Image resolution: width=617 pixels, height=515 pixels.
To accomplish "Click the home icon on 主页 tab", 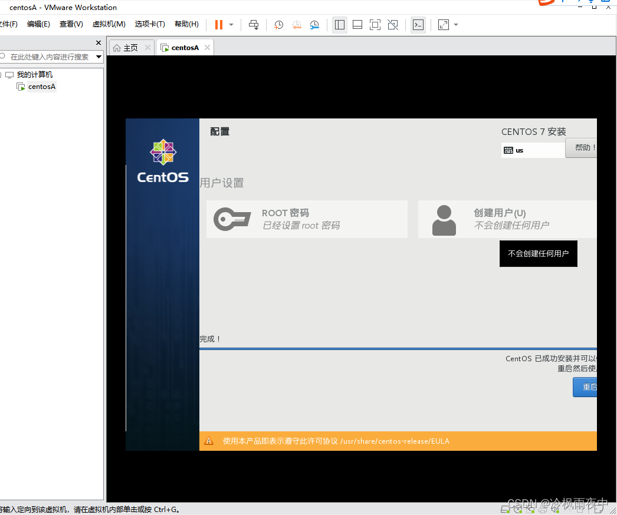I will 117,48.
